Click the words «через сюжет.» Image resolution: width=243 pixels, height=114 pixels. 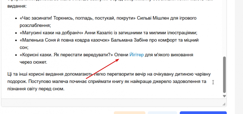tap(33, 62)
